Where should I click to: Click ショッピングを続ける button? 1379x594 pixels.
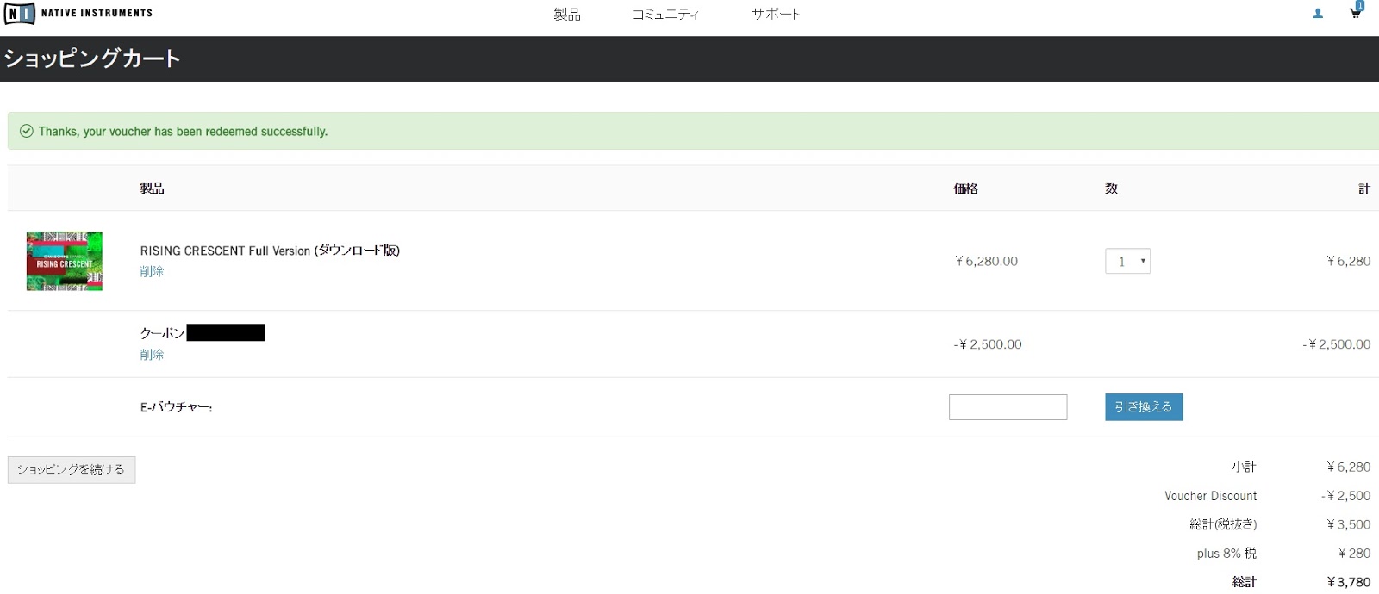72,470
